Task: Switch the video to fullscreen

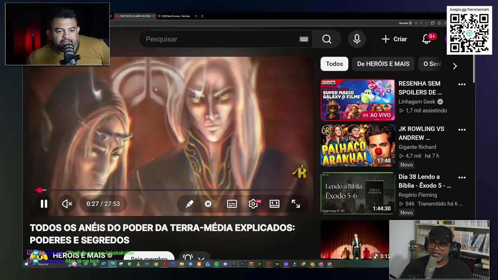Action: tap(296, 204)
